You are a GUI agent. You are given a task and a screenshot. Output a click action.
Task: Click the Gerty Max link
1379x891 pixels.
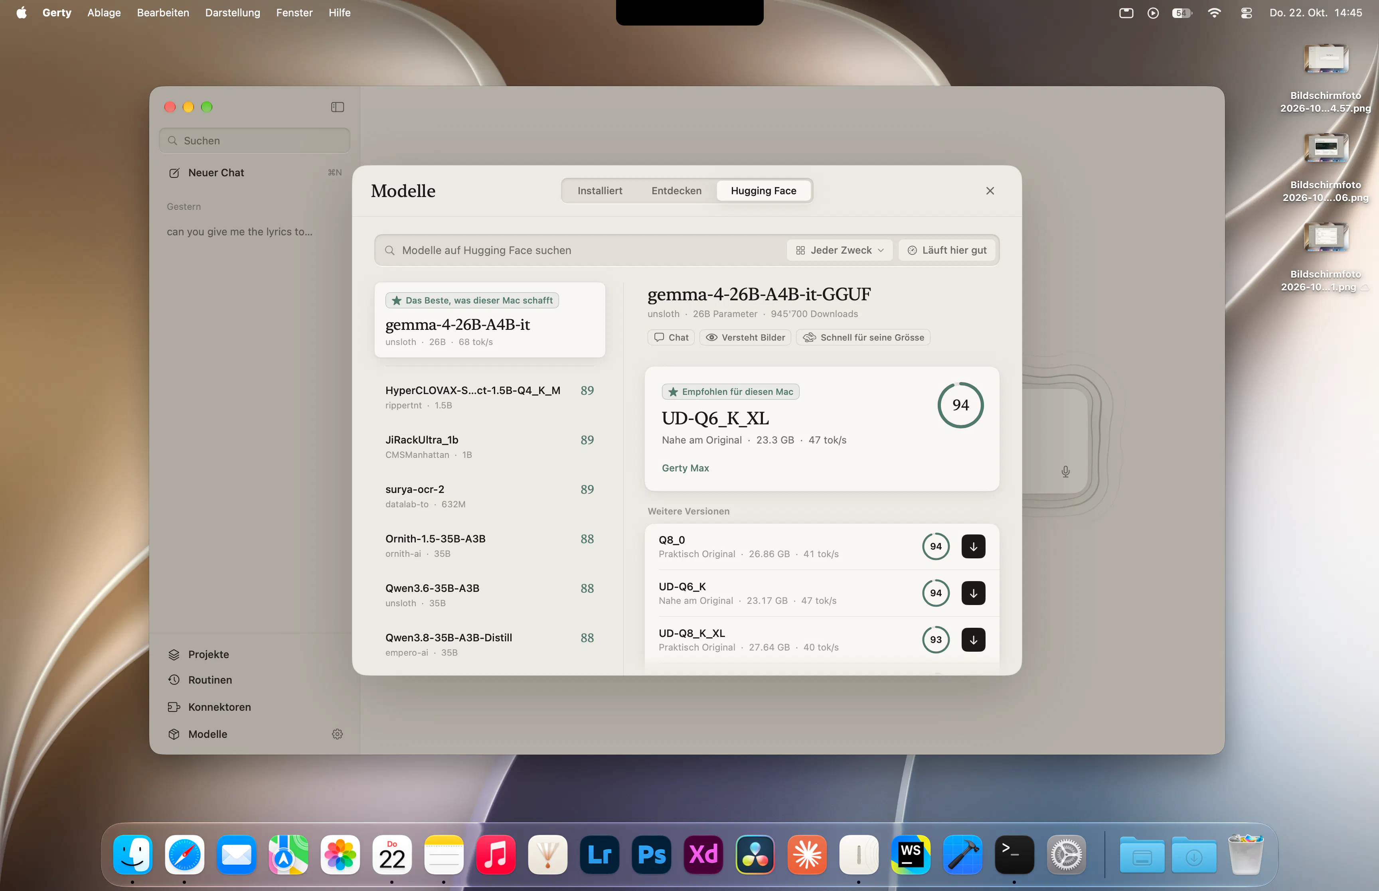coord(685,468)
